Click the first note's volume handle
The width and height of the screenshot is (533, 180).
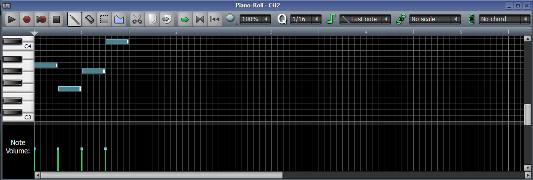pos(35,149)
